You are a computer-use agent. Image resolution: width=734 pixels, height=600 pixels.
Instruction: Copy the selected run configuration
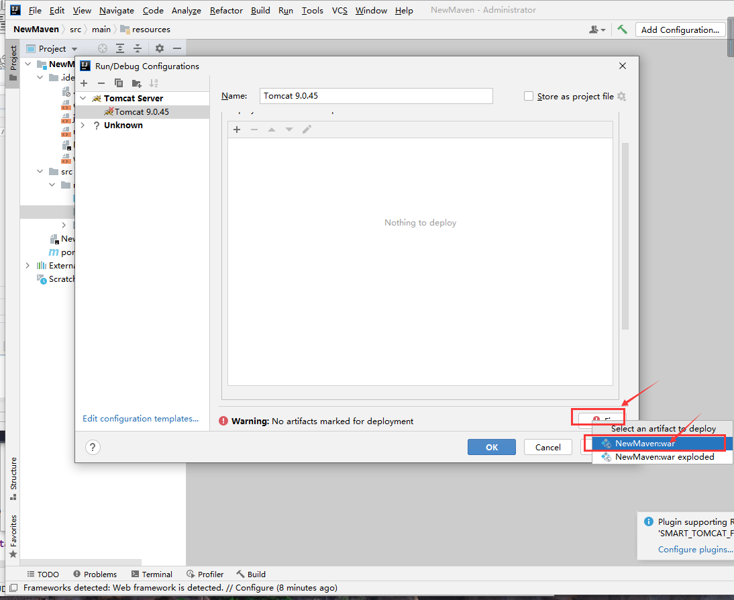[119, 83]
